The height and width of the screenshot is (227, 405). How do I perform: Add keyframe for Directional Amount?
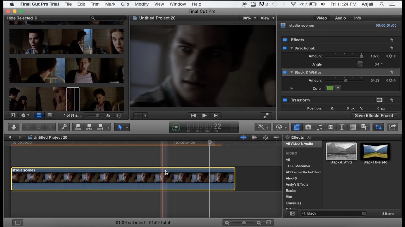(391, 56)
